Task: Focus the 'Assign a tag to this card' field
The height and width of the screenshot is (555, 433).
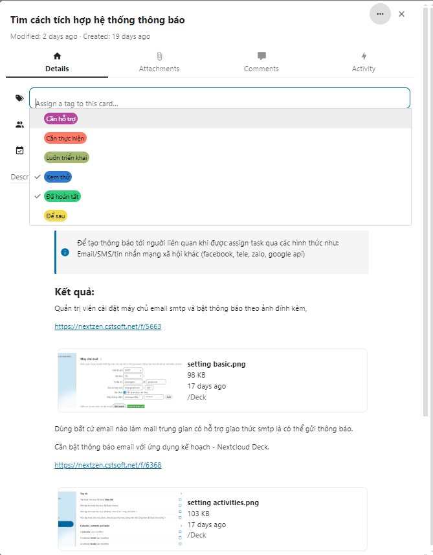Action: click(x=219, y=98)
